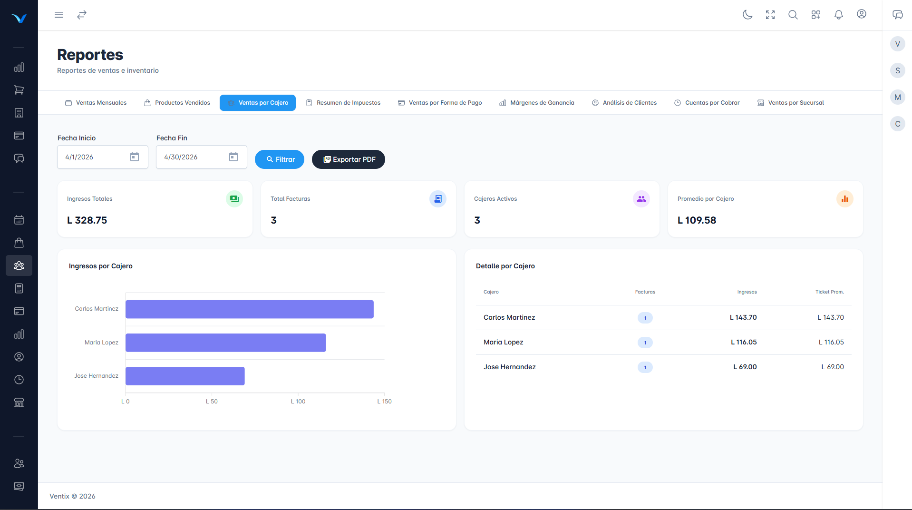
Task: Open the Análisis de Clientes tab
Action: [x=624, y=102]
